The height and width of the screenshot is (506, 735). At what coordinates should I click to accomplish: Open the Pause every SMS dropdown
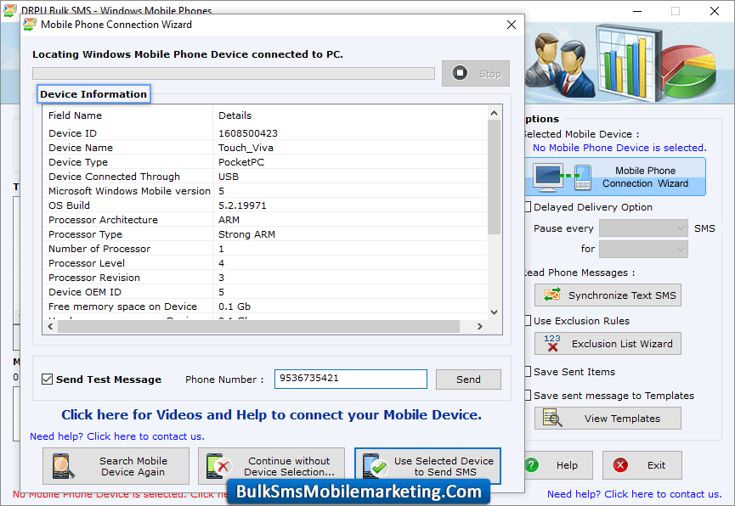[x=643, y=228]
